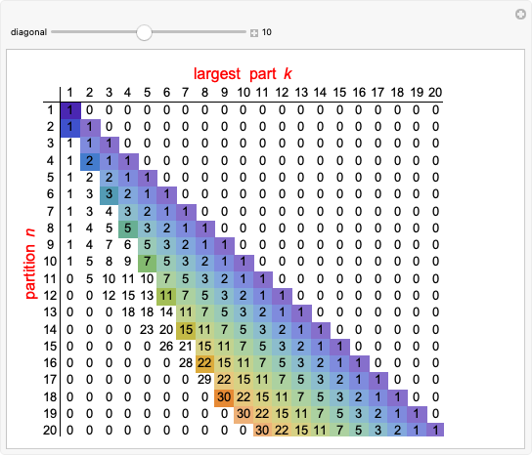532x456 pixels.
Task: Click column header 13
Action: click(301, 93)
